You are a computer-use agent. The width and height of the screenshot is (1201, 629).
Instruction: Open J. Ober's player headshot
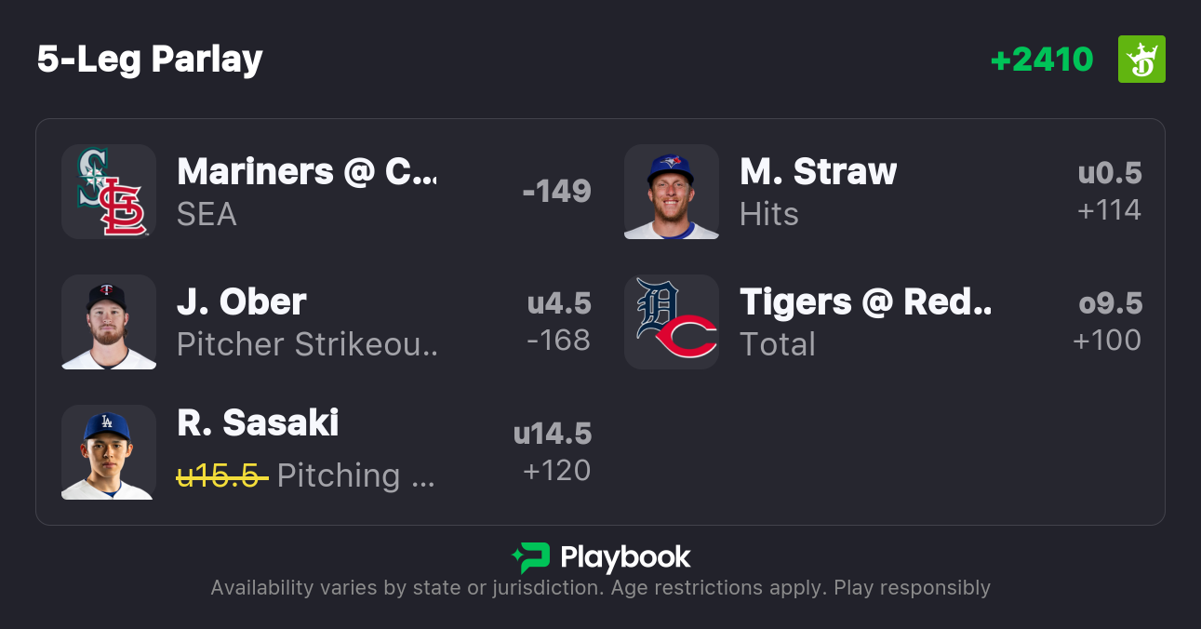tap(109, 322)
